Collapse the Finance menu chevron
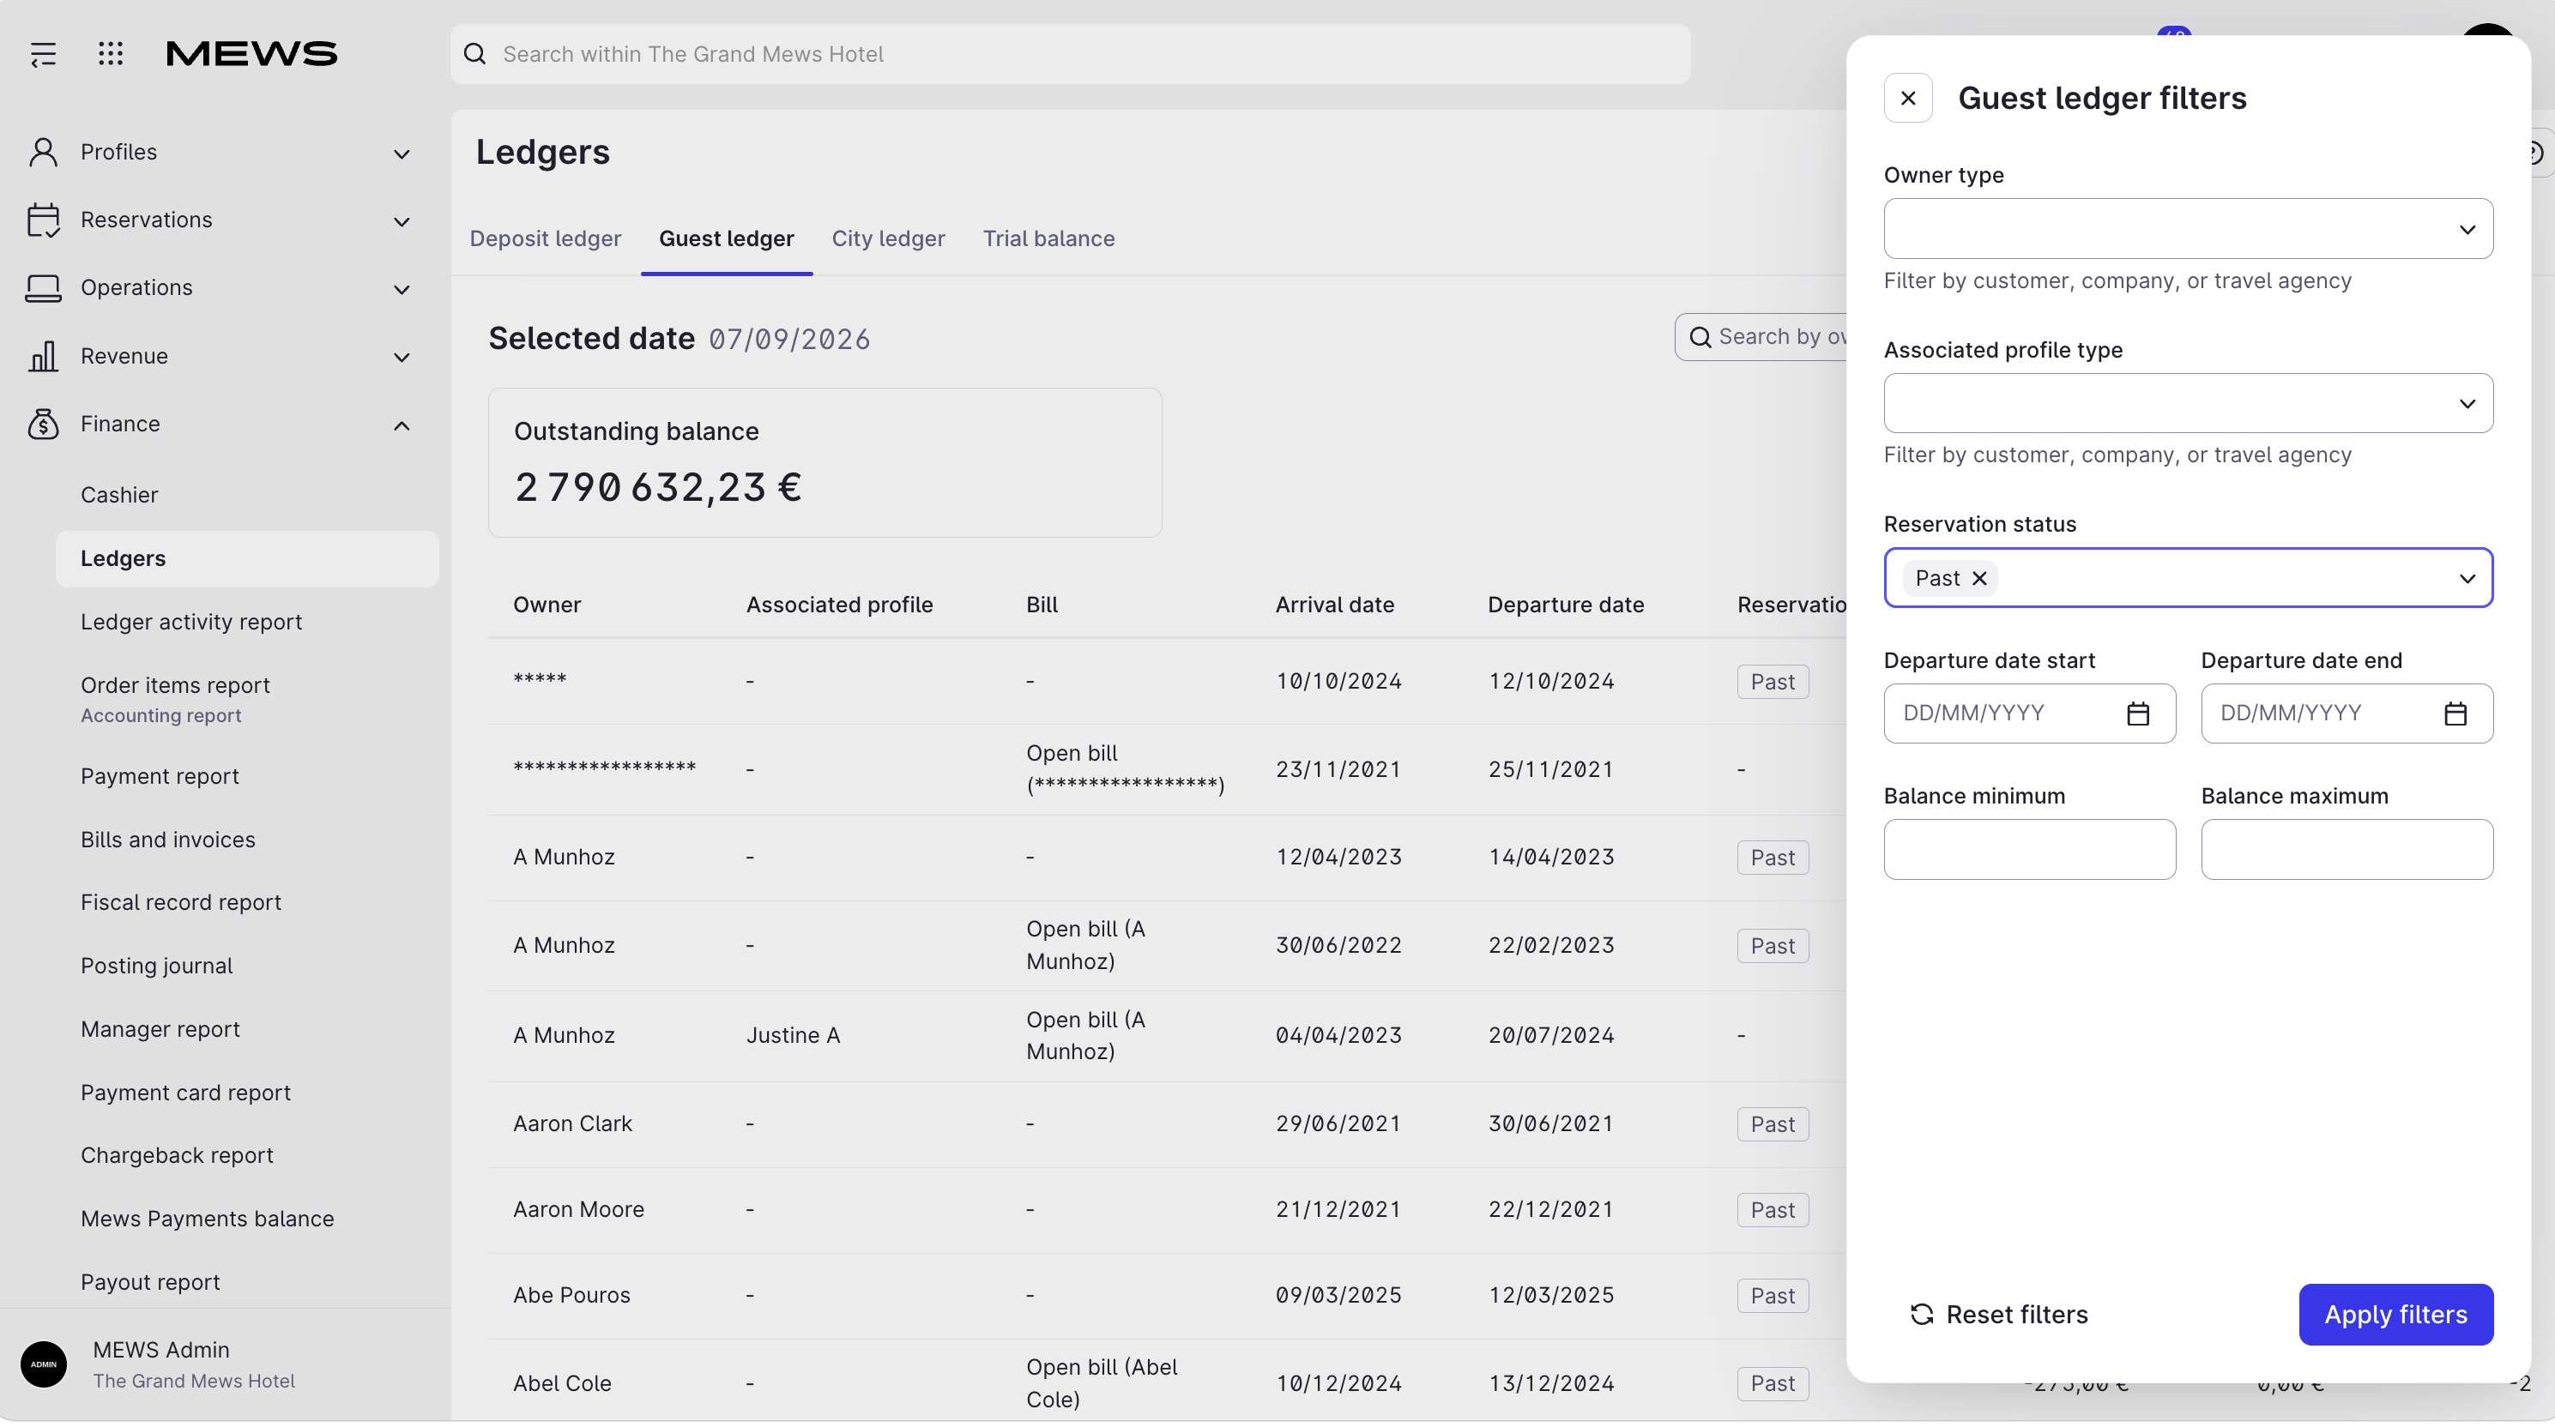The image size is (2555, 1427). 402,425
